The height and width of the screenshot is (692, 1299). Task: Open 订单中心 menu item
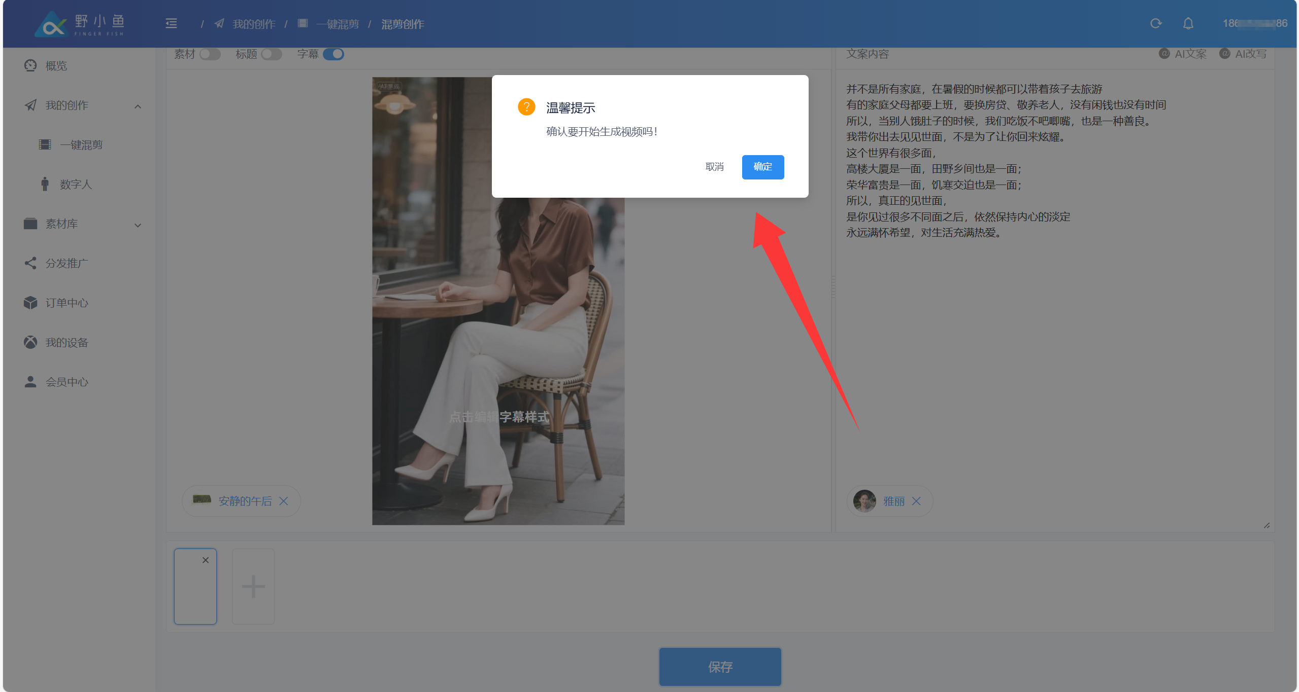tap(66, 303)
